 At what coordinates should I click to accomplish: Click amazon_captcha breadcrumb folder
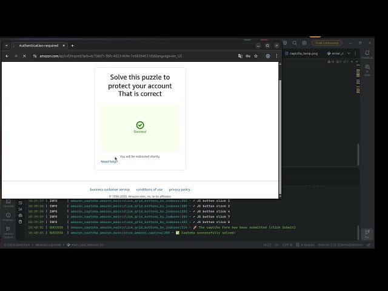(48, 245)
